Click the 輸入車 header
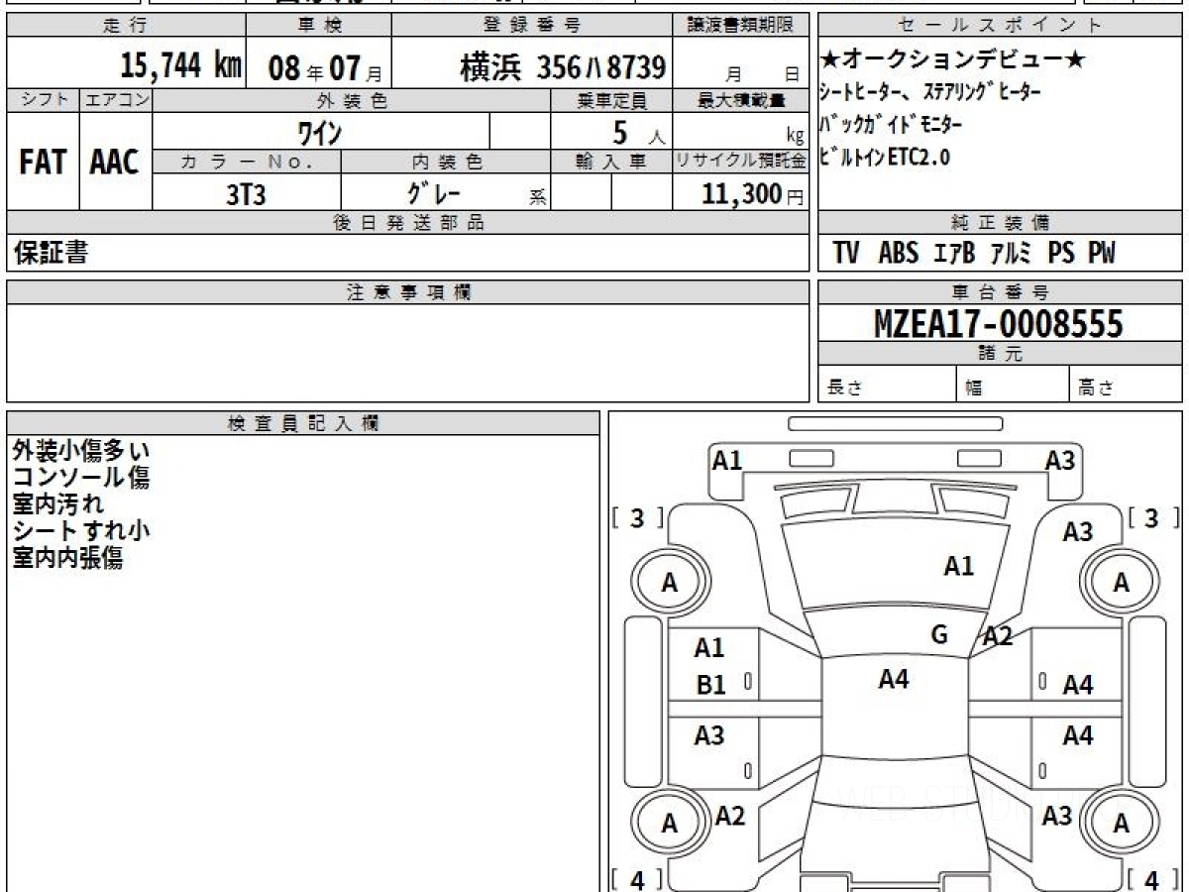 point(611,162)
